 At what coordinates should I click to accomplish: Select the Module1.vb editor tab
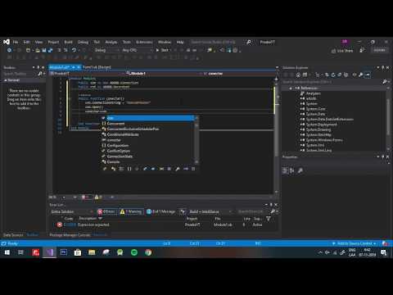(x=60, y=67)
